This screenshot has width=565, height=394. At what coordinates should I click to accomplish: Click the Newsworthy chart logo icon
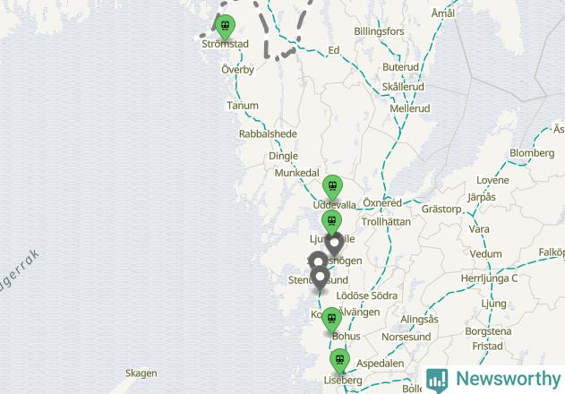coord(437,381)
